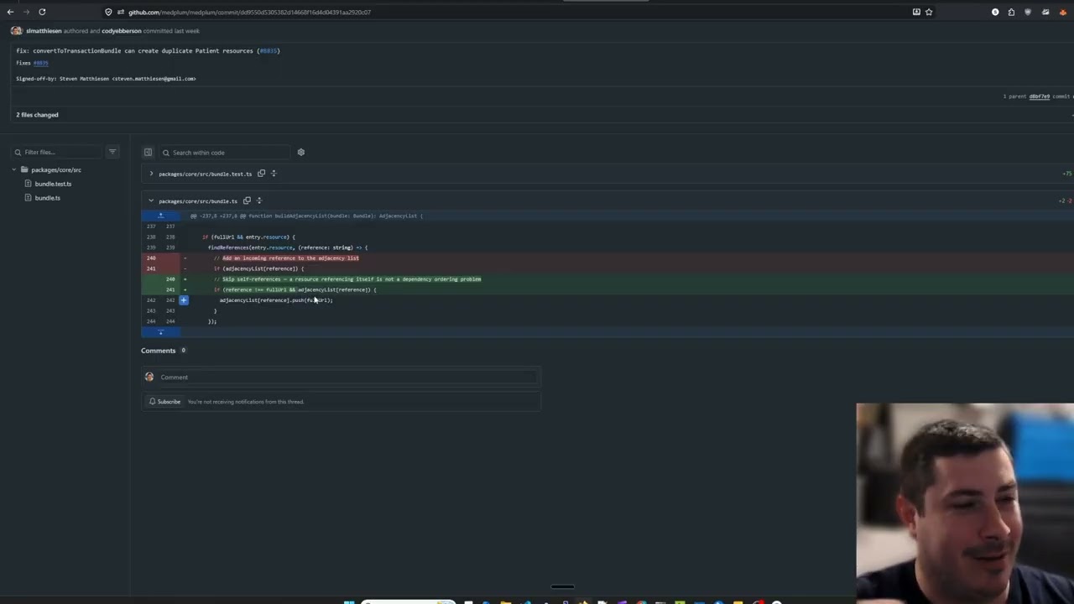
Task: Click the Comments heading
Action: point(158,351)
